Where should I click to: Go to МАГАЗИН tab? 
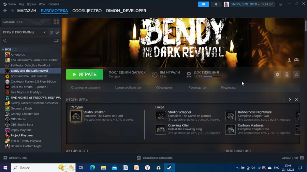(x=27, y=11)
